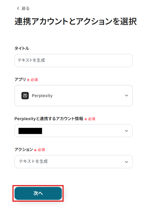Click the red asterisk beside アプリ
Viewport: 166px width, 210px height.
tap(28, 80)
